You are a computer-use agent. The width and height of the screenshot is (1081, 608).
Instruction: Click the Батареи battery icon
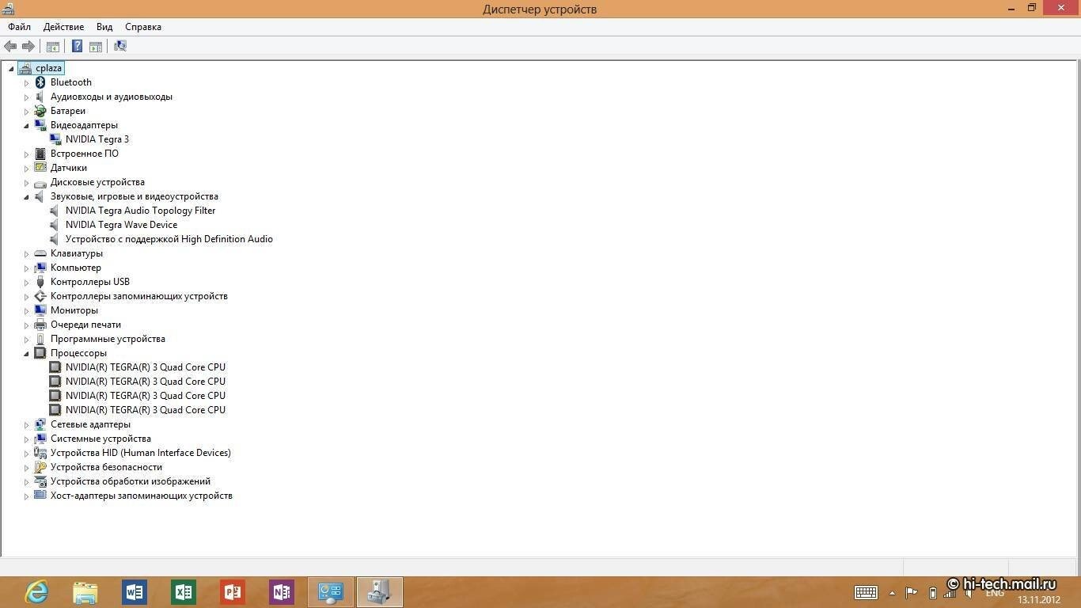[40, 111]
